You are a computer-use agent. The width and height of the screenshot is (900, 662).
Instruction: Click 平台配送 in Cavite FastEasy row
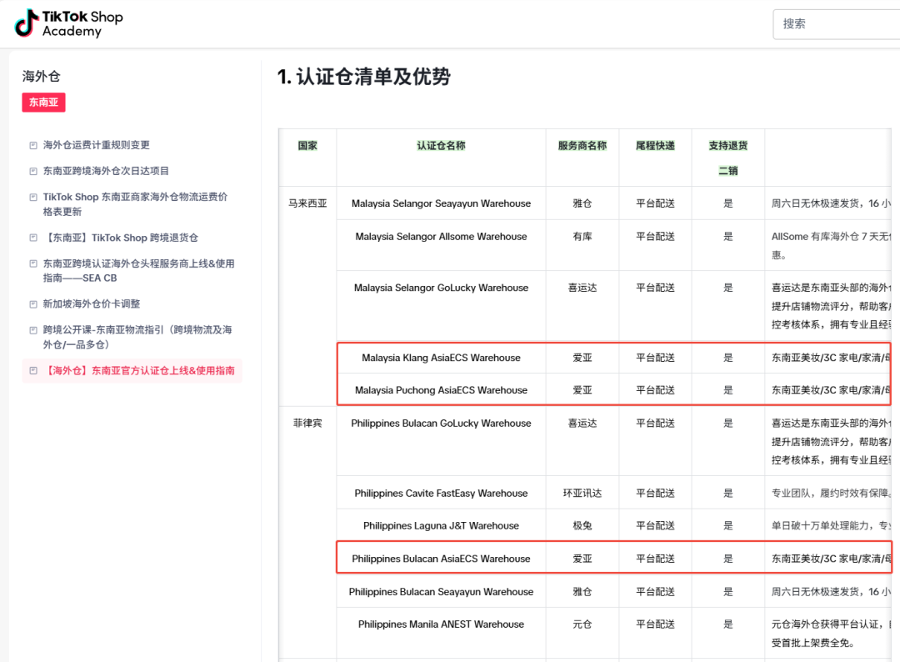pos(655,494)
